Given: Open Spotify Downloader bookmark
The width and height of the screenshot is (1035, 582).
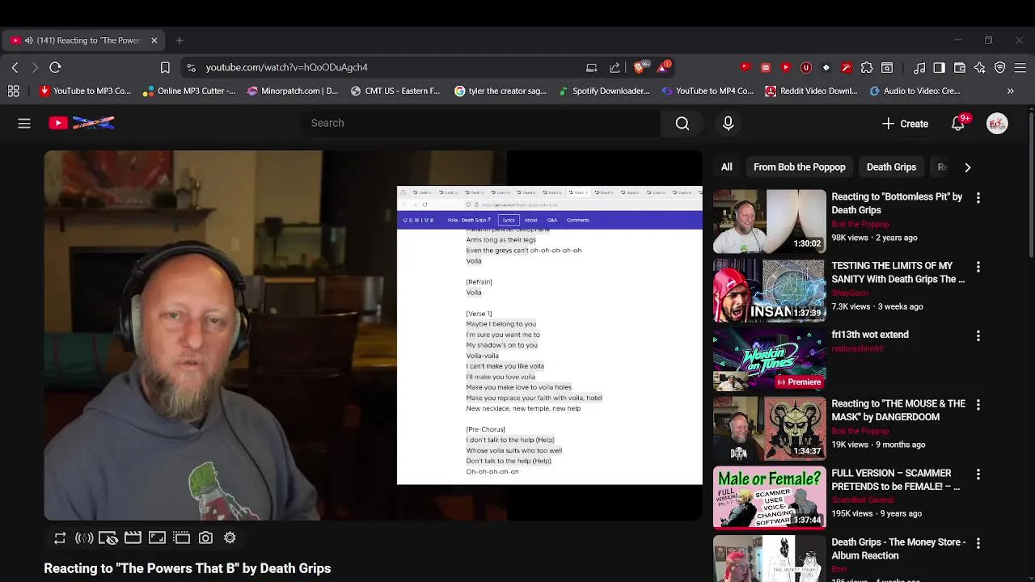Looking at the screenshot, I should (x=604, y=91).
